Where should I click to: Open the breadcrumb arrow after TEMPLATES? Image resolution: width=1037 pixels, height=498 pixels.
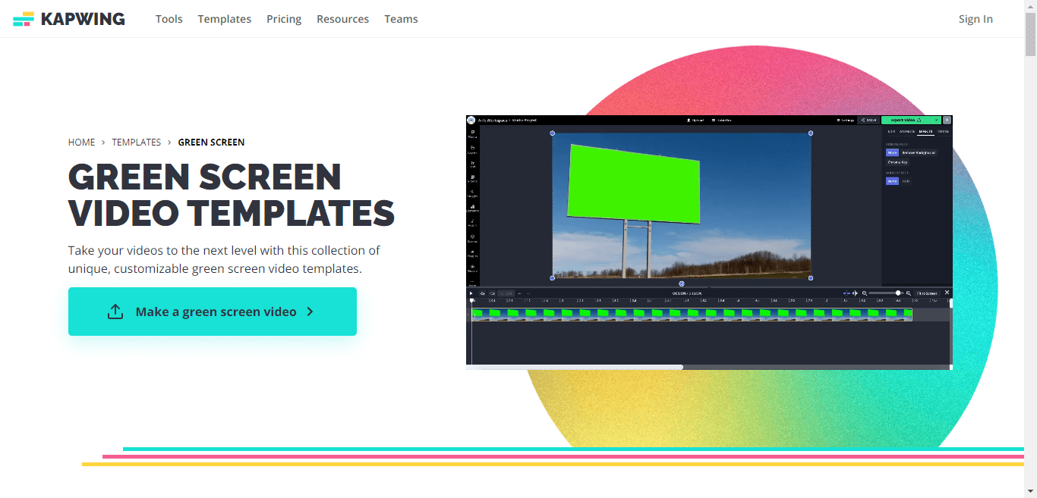[170, 142]
